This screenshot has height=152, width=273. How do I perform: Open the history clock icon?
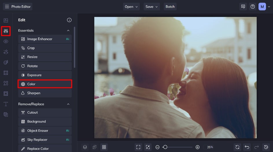click(x=266, y=147)
